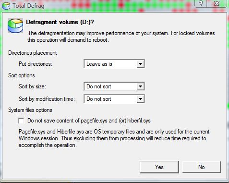This screenshot has height=183, width=229.
Task: Click the question mark help button
Action: [201, 3]
